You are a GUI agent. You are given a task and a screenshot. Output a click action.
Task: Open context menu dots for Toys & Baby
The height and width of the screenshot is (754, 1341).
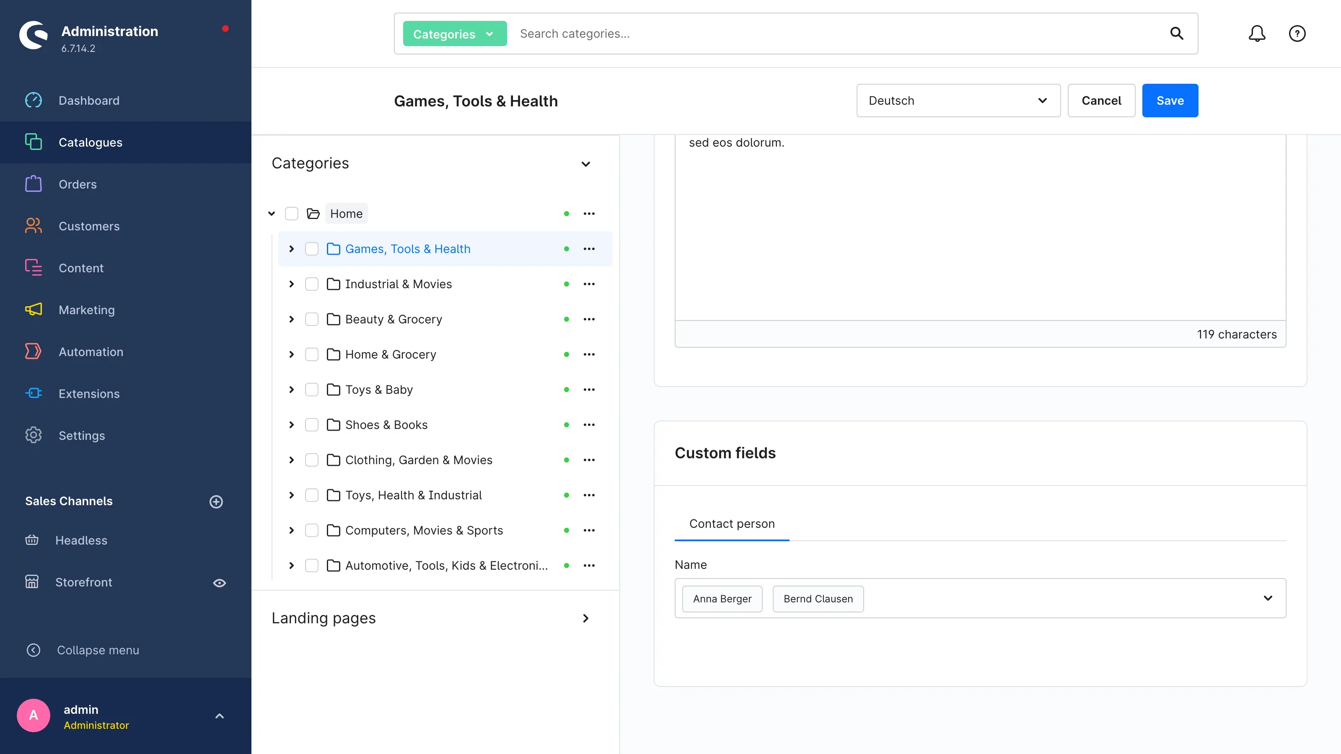pos(589,389)
